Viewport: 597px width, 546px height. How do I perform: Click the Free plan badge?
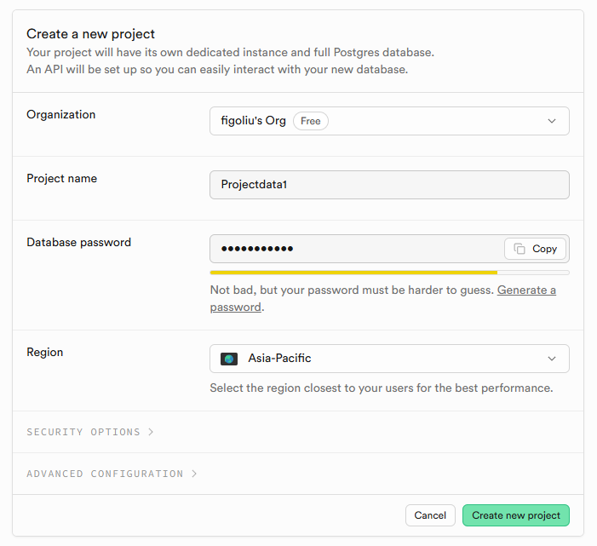click(x=311, y=121)
